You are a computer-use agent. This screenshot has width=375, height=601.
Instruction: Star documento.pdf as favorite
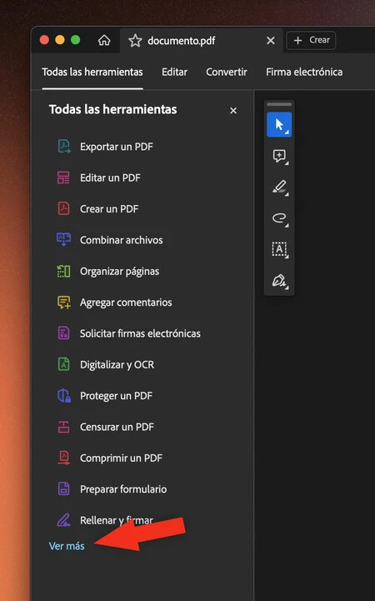pos(135,41)
